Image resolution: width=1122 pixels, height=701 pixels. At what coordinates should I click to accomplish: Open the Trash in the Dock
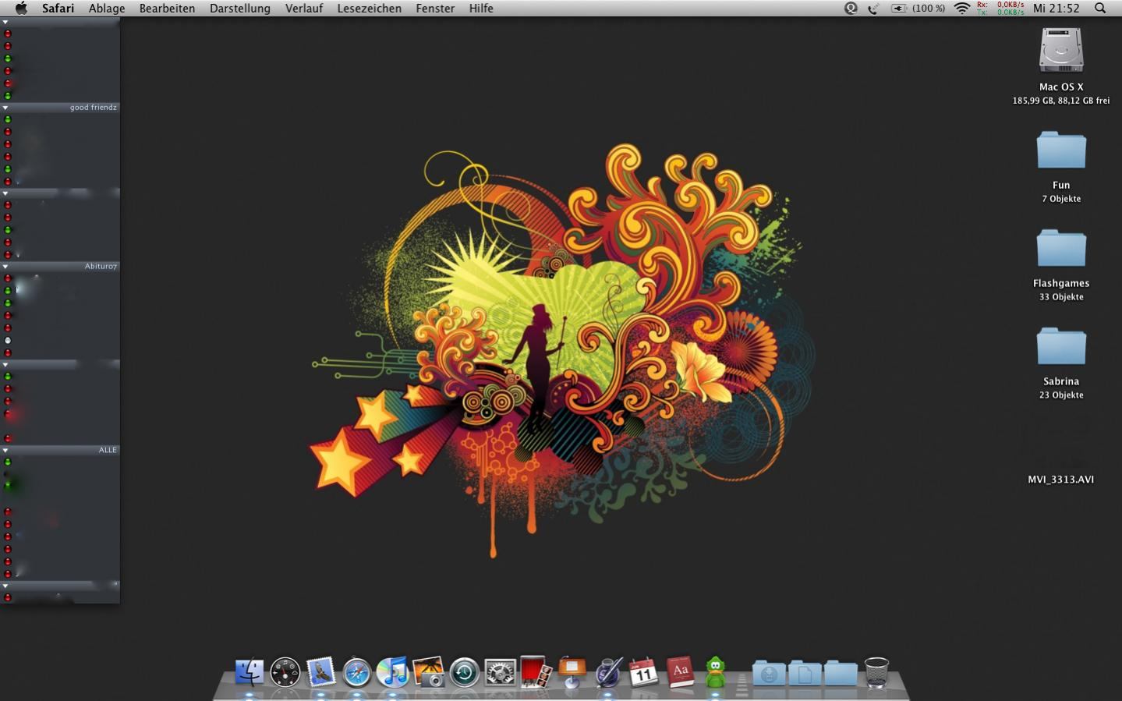tap(876, 671)
